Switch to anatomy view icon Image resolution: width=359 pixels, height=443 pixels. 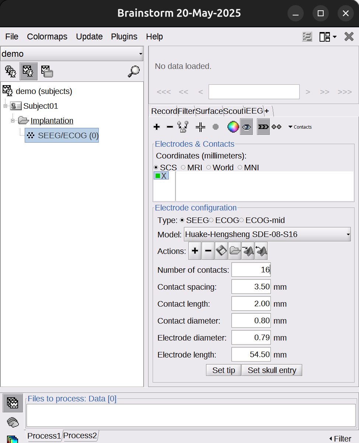pos(10,71)
